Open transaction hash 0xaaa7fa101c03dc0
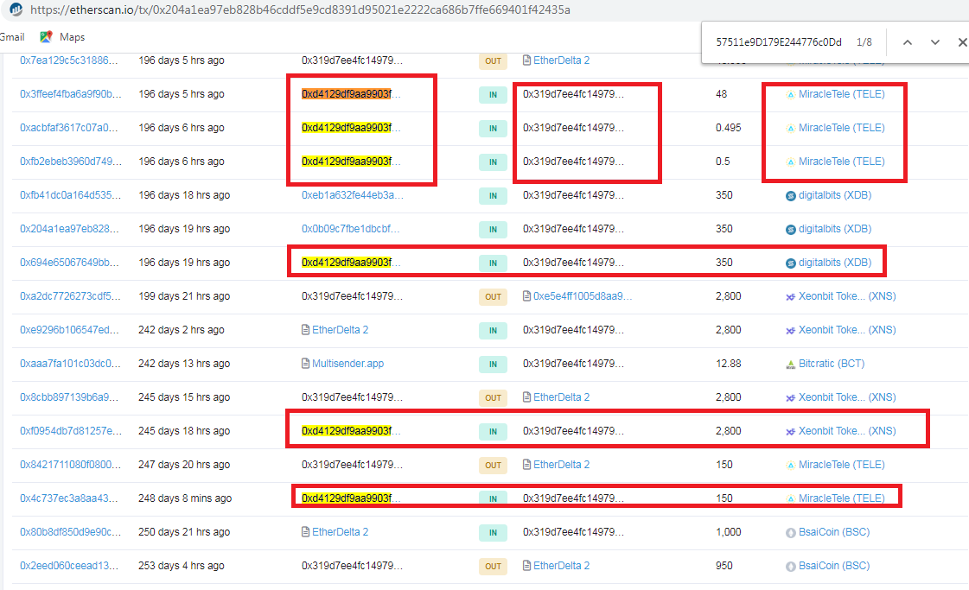969x590 pixels. (71, 364)
